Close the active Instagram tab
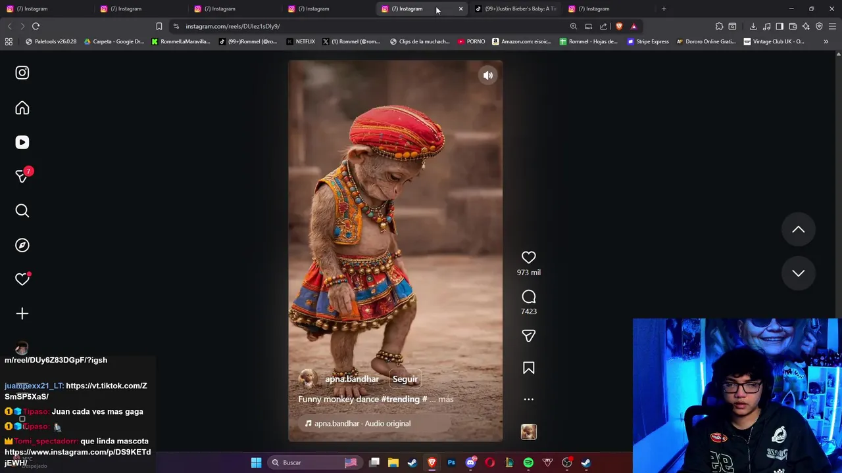The image size is (842, 473). [x=460, y=9]
